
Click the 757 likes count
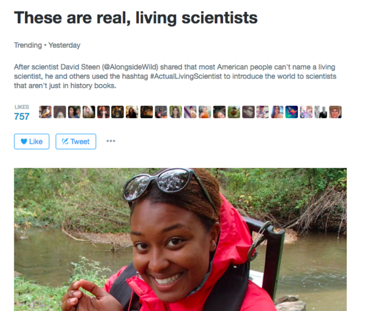click(22, 116)
